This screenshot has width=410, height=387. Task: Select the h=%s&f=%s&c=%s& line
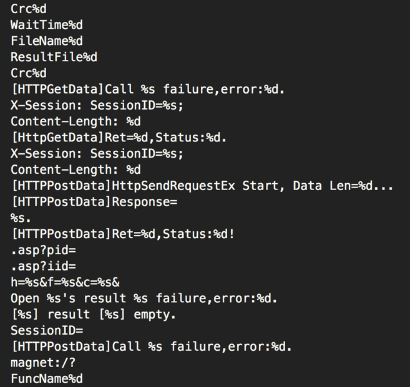[65, 282]
